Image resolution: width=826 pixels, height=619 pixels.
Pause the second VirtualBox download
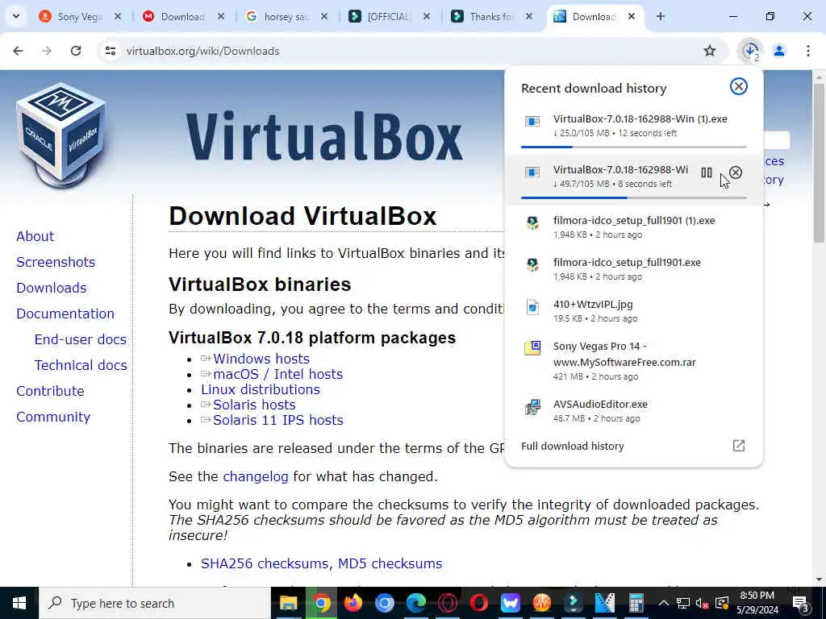tap(707, 172)
